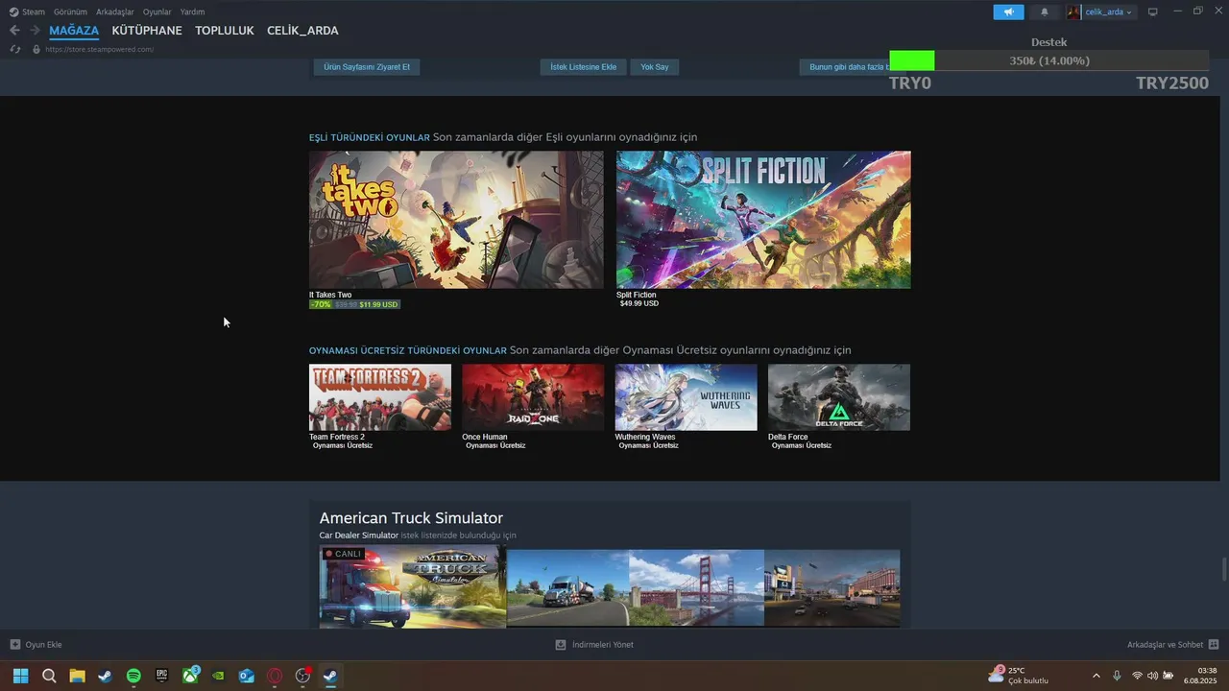Viewport: 1229px width, 691px height.
Task: Open the Oyunlar menu
Action: (x=157, y=12)
